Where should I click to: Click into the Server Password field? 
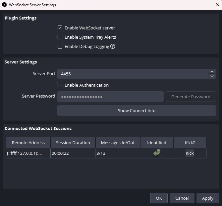[110, 97]
